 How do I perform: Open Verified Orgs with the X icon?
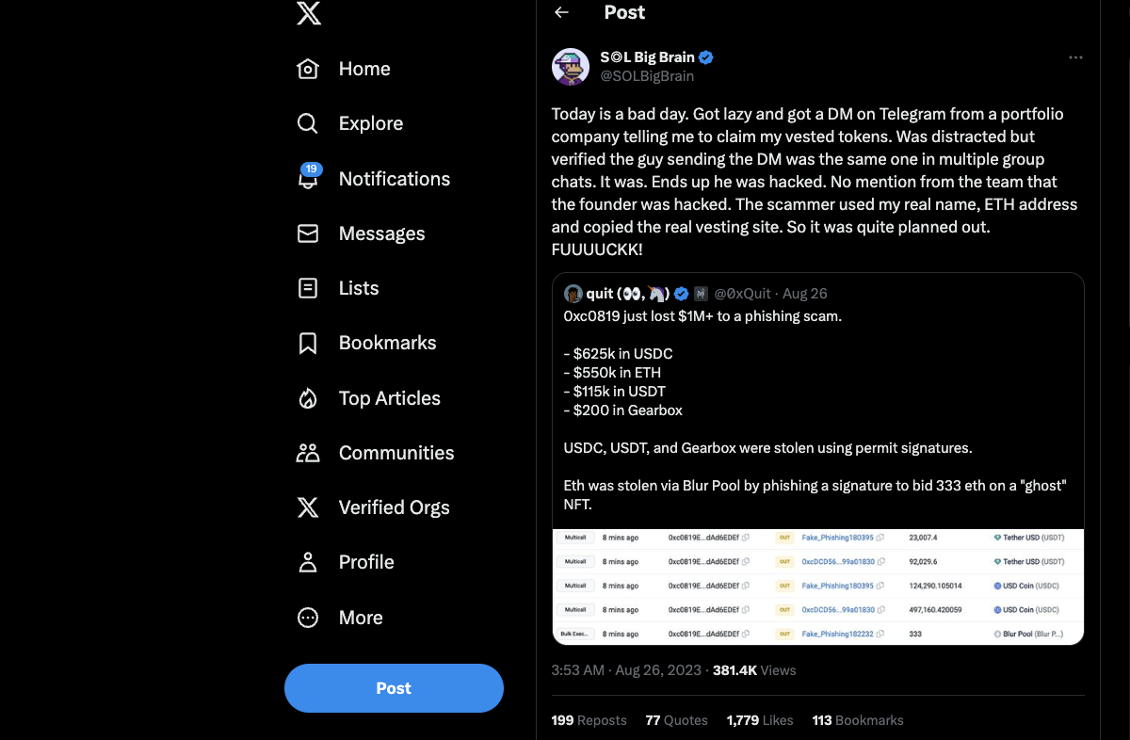coord(308,507)
